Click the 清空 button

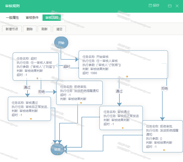pos(59,29)
